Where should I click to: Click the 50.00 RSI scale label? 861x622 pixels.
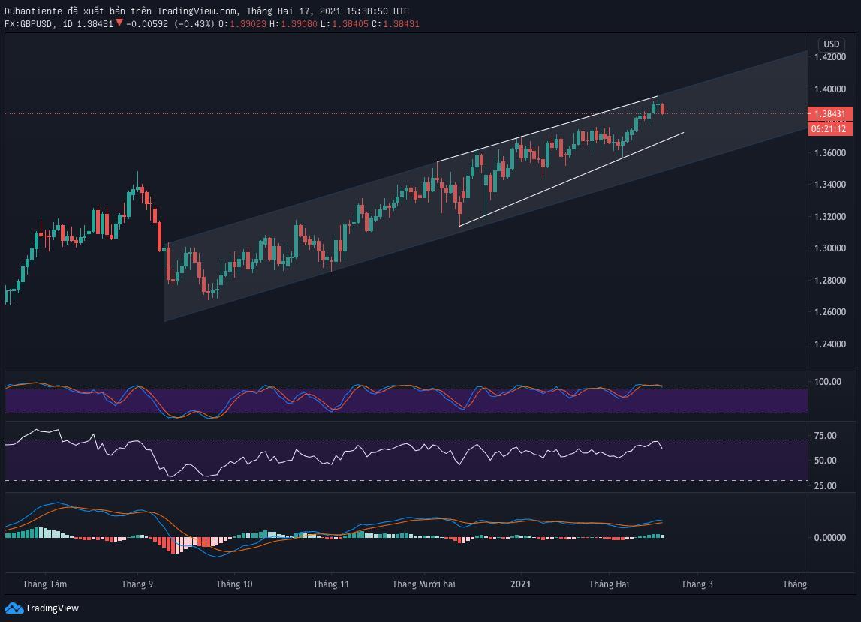825,461
